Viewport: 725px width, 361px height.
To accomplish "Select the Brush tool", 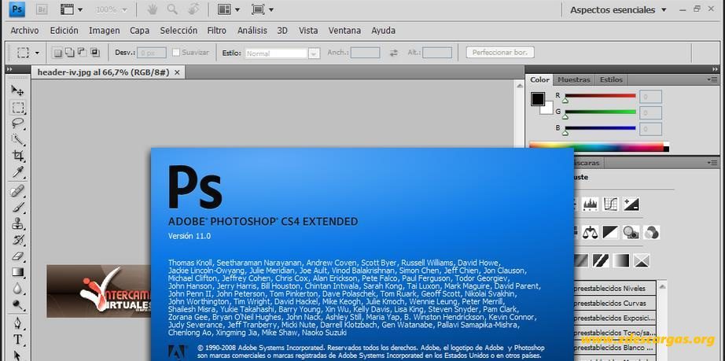I will pos(17,207).
